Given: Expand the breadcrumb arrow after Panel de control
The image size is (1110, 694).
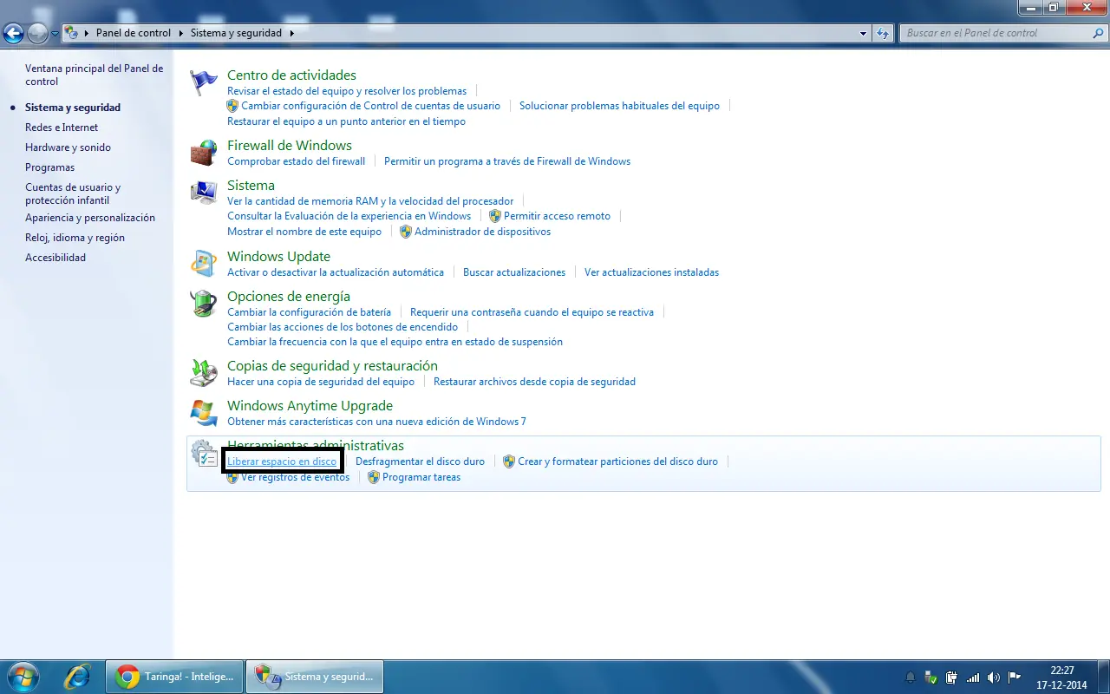Looking at the screenshot, I should 182,33.
